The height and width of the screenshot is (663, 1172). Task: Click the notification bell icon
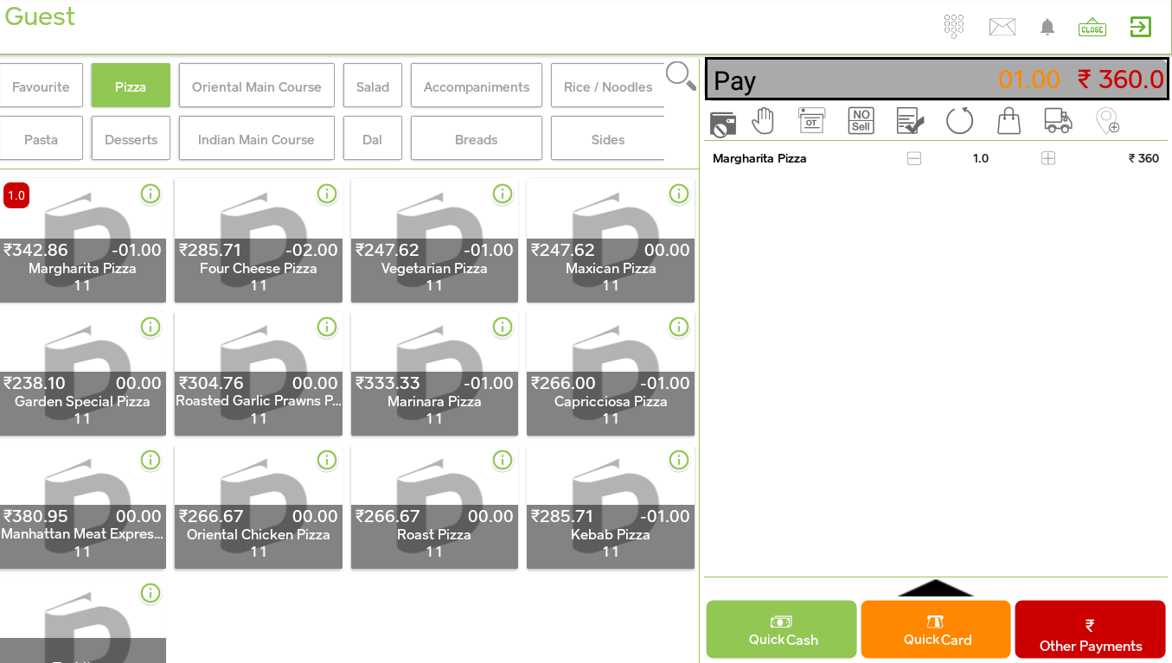1047,27
